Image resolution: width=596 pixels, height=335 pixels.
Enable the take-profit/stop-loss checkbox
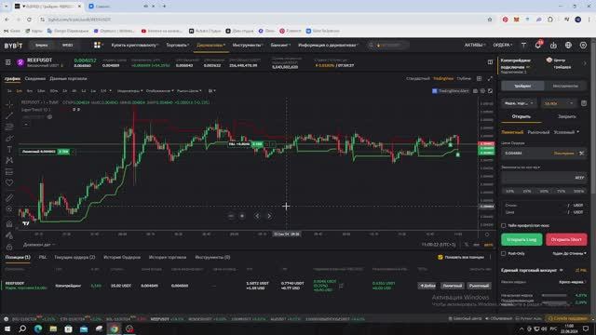(x=503, y=225)
